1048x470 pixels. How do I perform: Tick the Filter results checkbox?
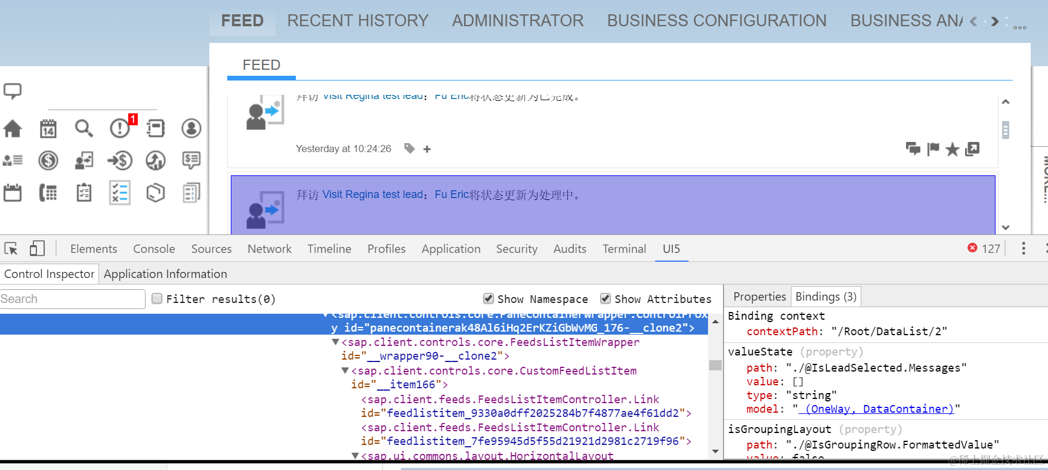(157, 298)
